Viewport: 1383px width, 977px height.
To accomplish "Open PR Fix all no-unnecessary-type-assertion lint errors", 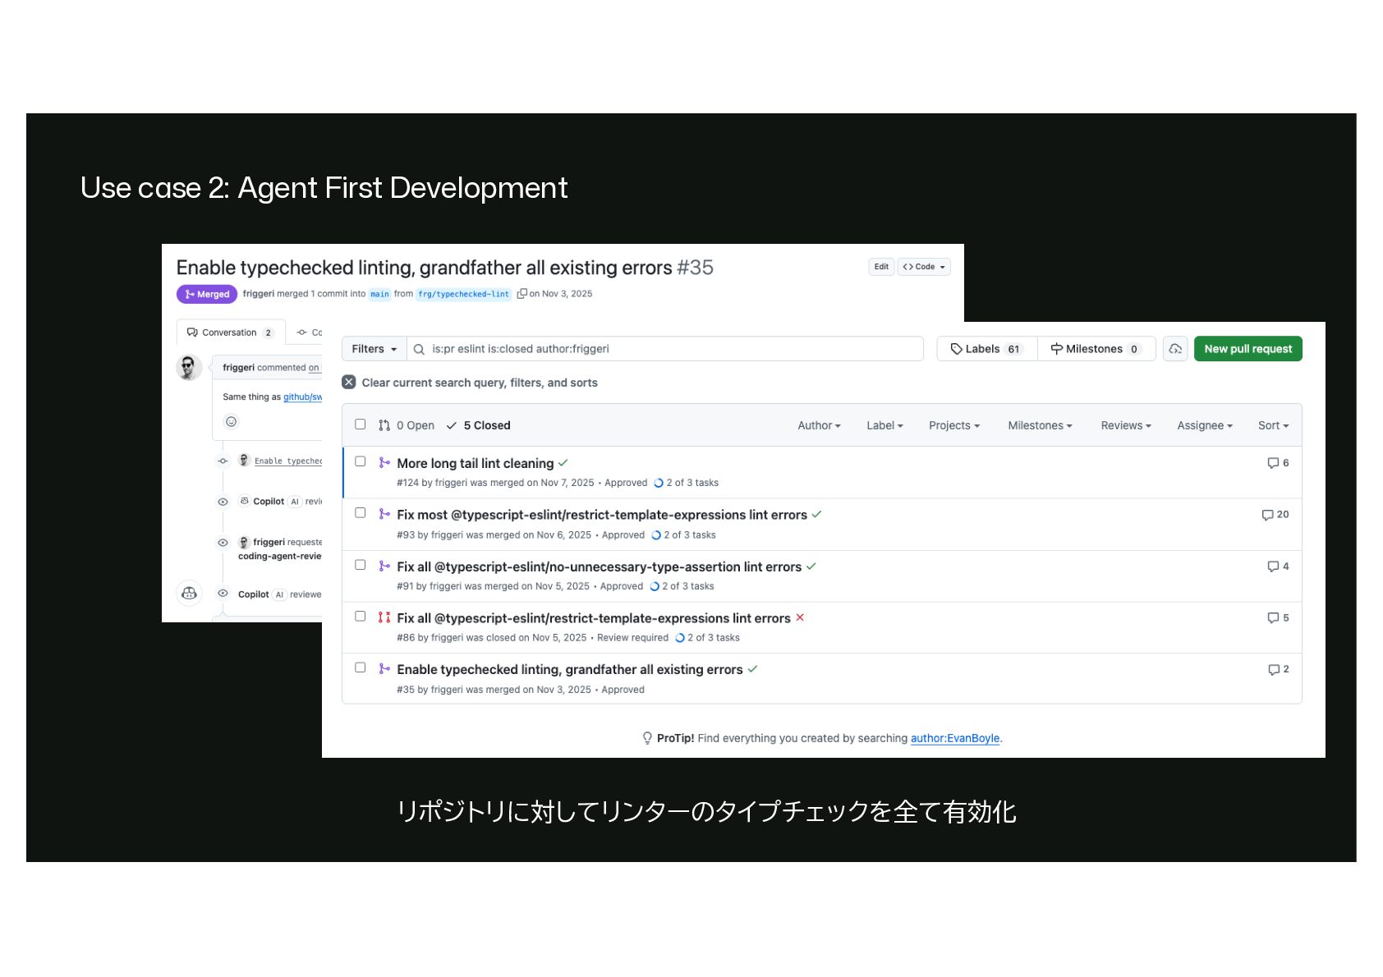I will [x=599, y=566].
